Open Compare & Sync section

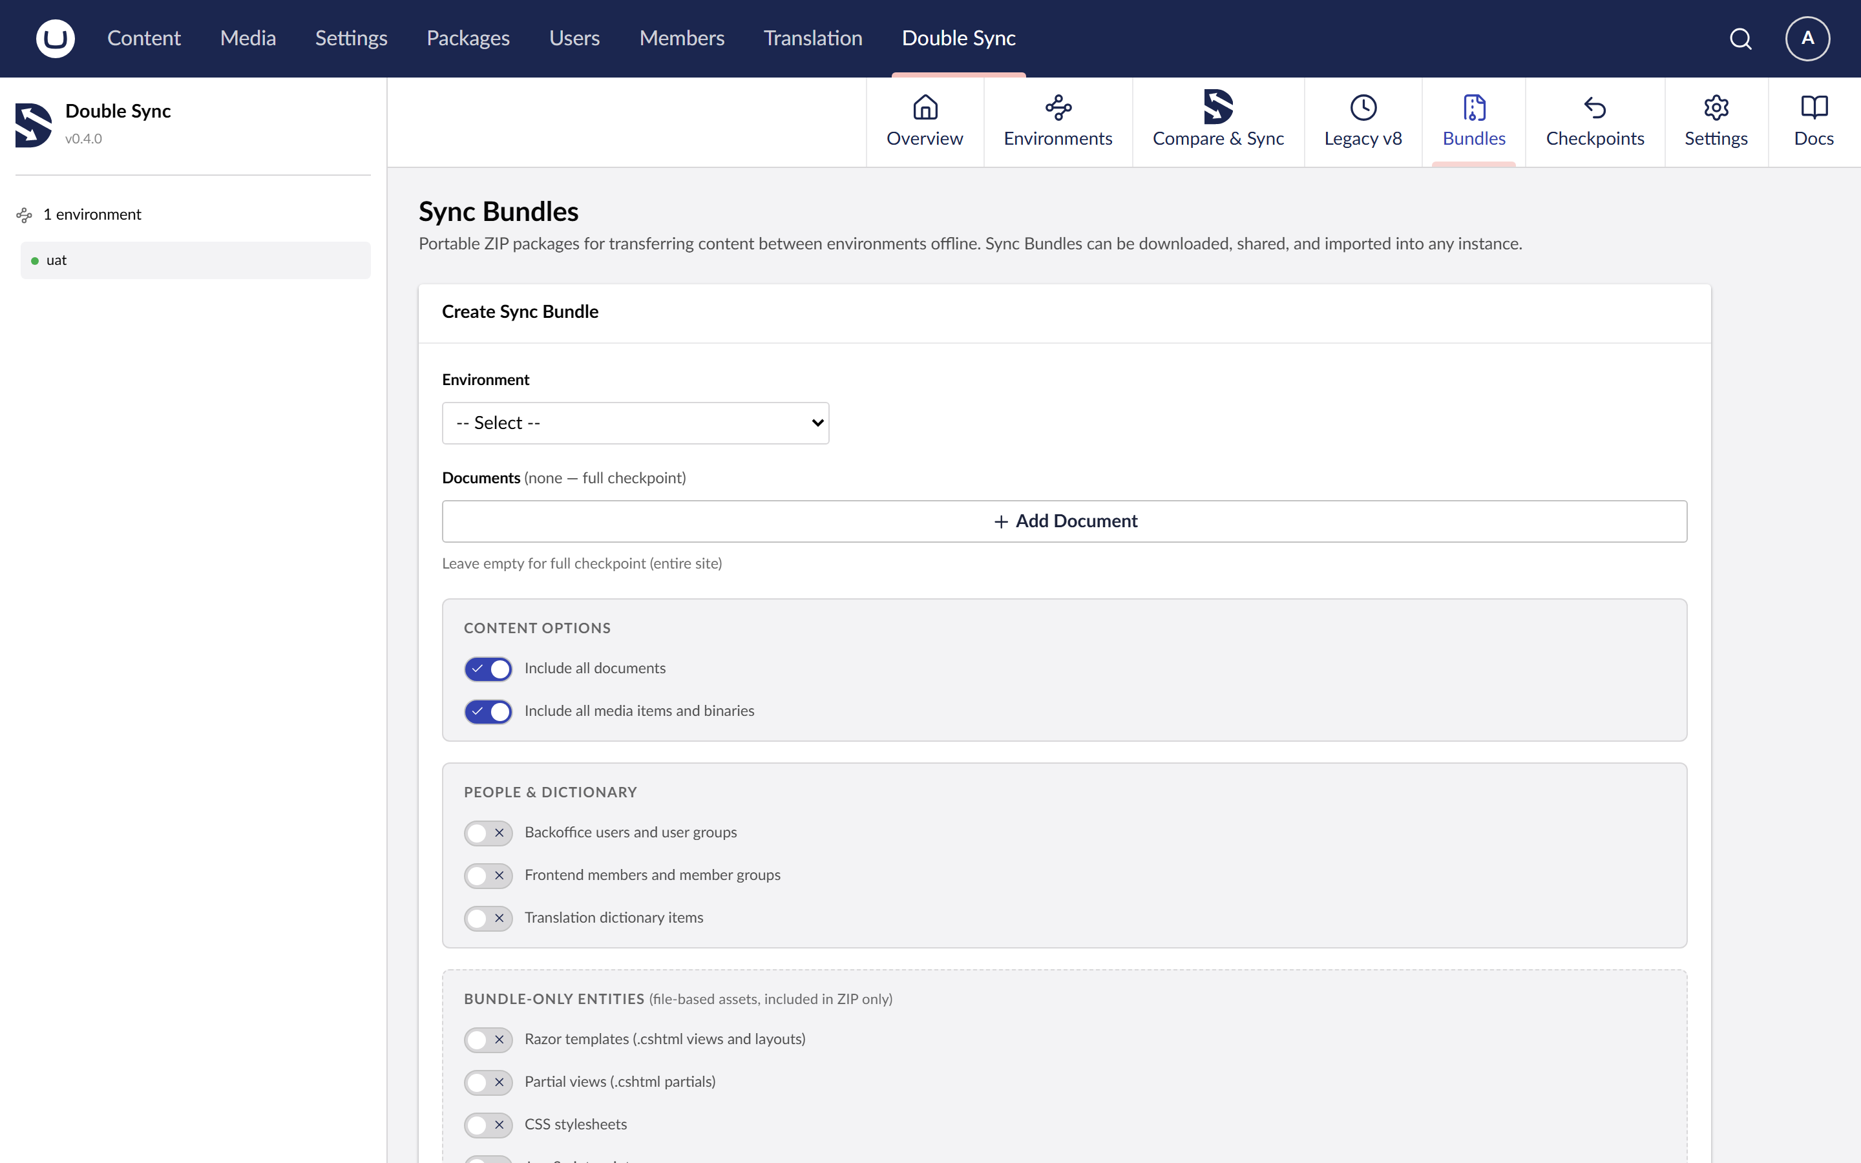[1218, 121]
